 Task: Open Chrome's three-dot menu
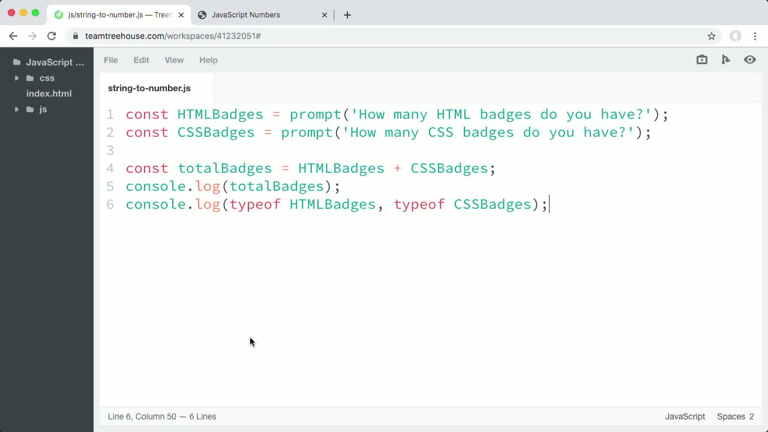click(x=755, y=36)
